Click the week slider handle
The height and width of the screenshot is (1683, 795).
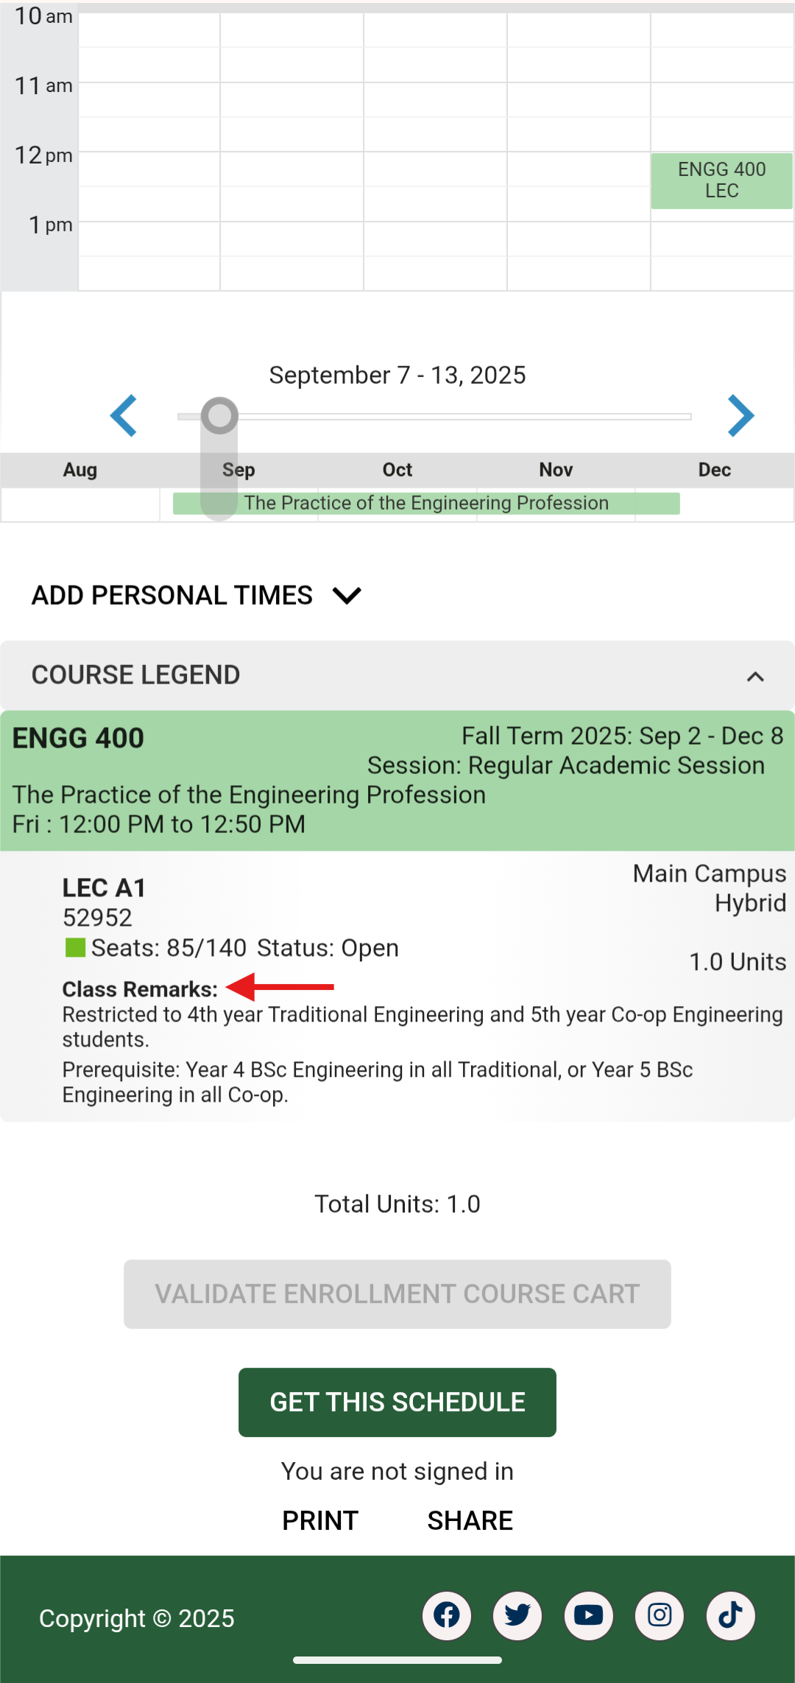(x=219, y=416)
